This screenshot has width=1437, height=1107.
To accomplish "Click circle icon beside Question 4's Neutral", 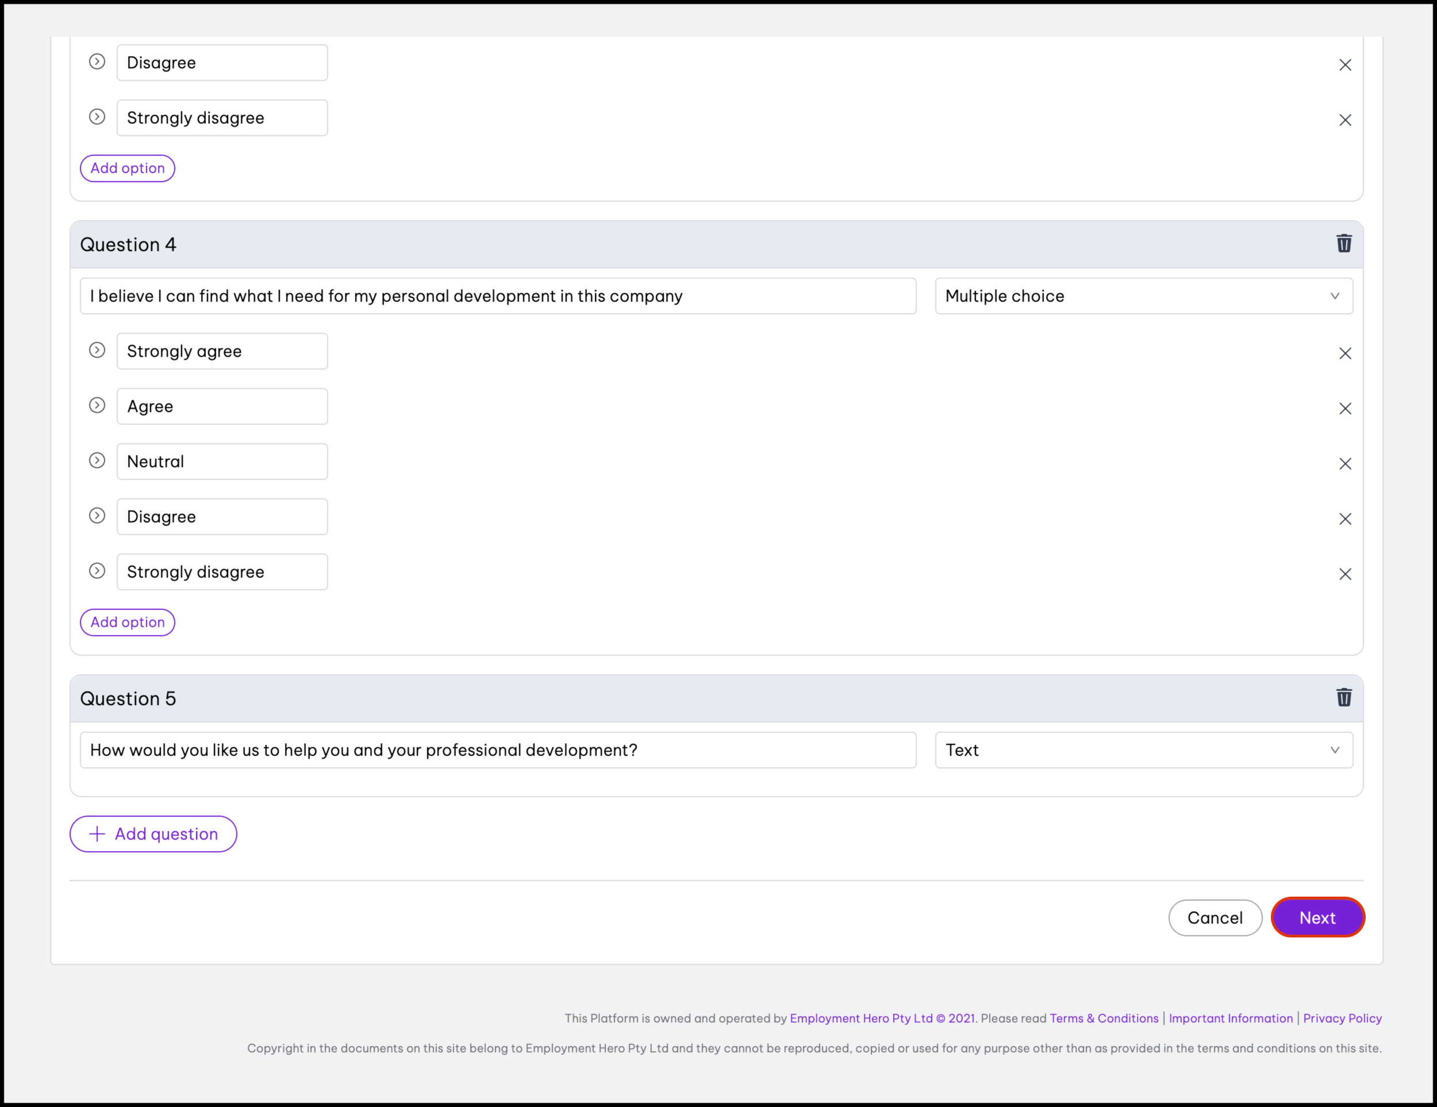I will tap(97, 460).
